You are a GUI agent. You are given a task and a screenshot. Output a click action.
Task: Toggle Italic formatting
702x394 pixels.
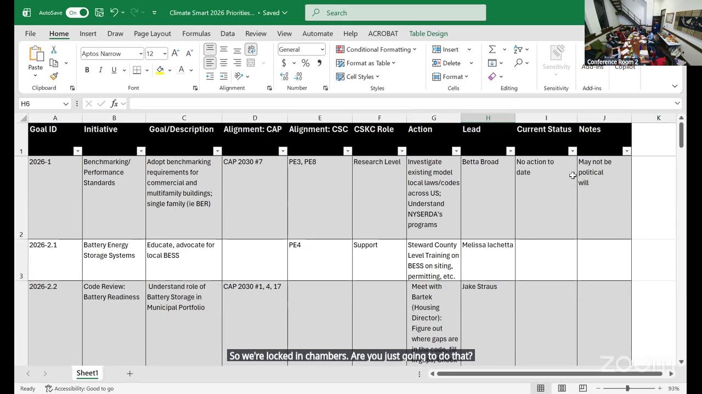100,70
